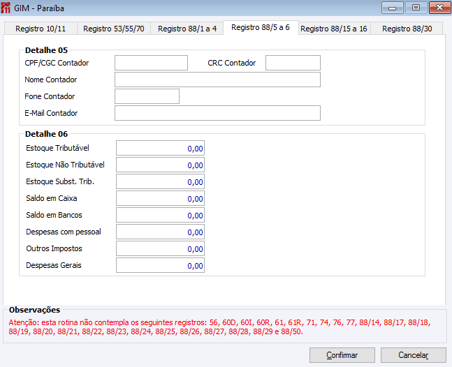Click the Observações heading
This screenshot has width=452, height=367.
tap(35, 310)
